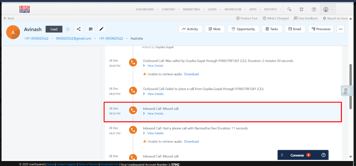Open the About footer link
This screenshot has width=356, height=166.
(50, 164)
